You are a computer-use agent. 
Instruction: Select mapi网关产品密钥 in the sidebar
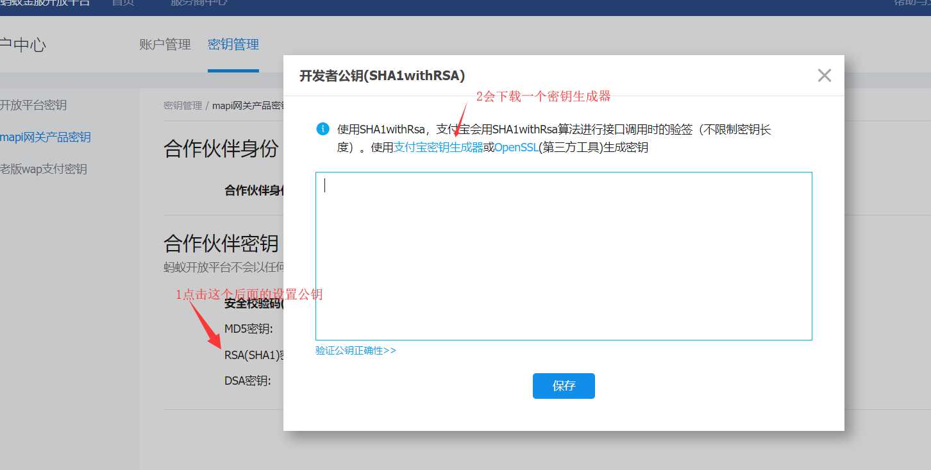pyautogui.click(x=46, y=137)
